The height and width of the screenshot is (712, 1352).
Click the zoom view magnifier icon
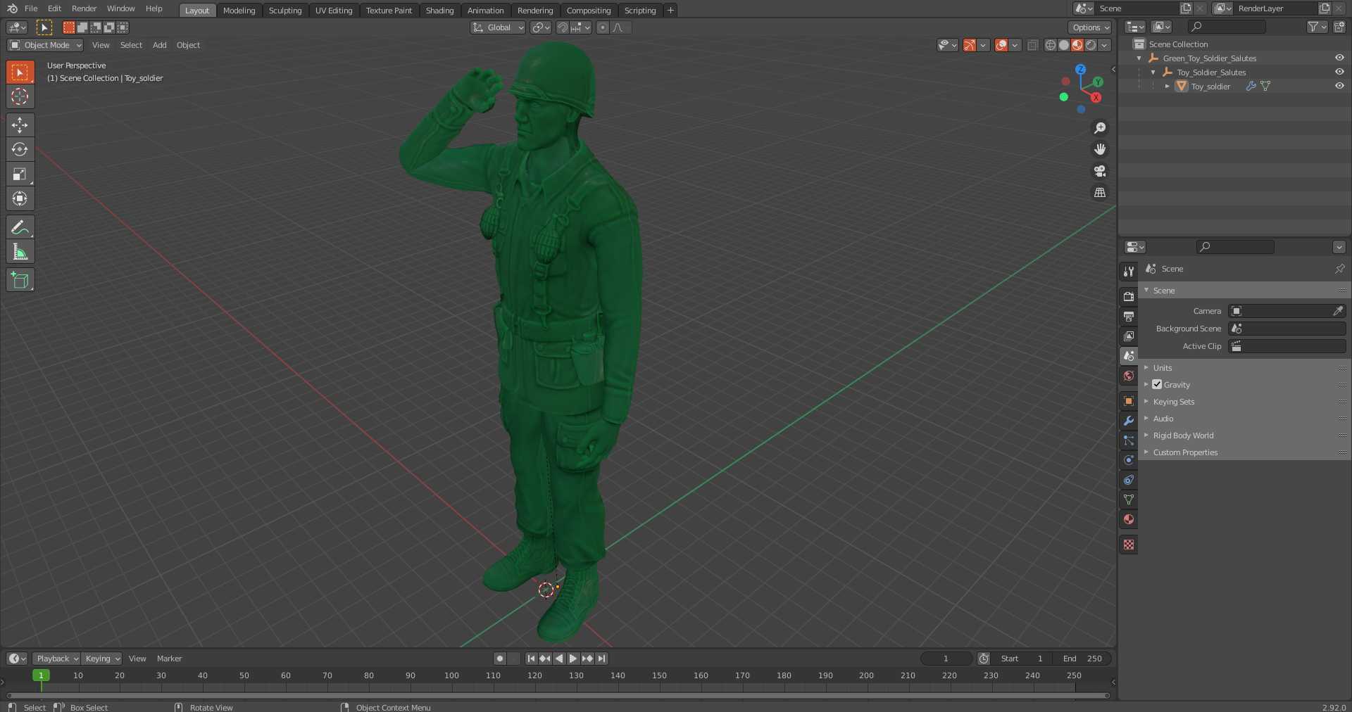(x=1100, y=128)
